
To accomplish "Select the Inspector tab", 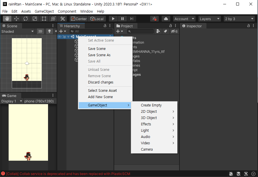I will (x=193, y=26).
